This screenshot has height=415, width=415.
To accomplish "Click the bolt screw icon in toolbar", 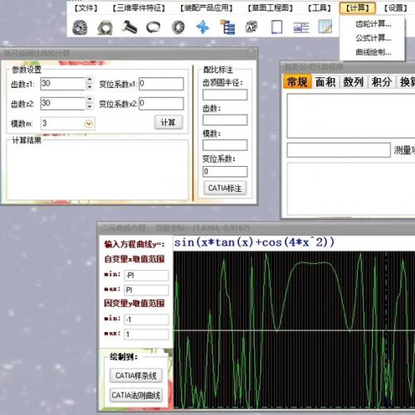I will click(129, 27).
